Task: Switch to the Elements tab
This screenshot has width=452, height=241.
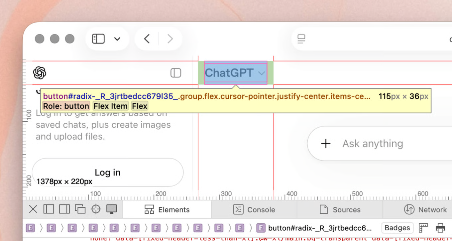Action: (167, 210)
